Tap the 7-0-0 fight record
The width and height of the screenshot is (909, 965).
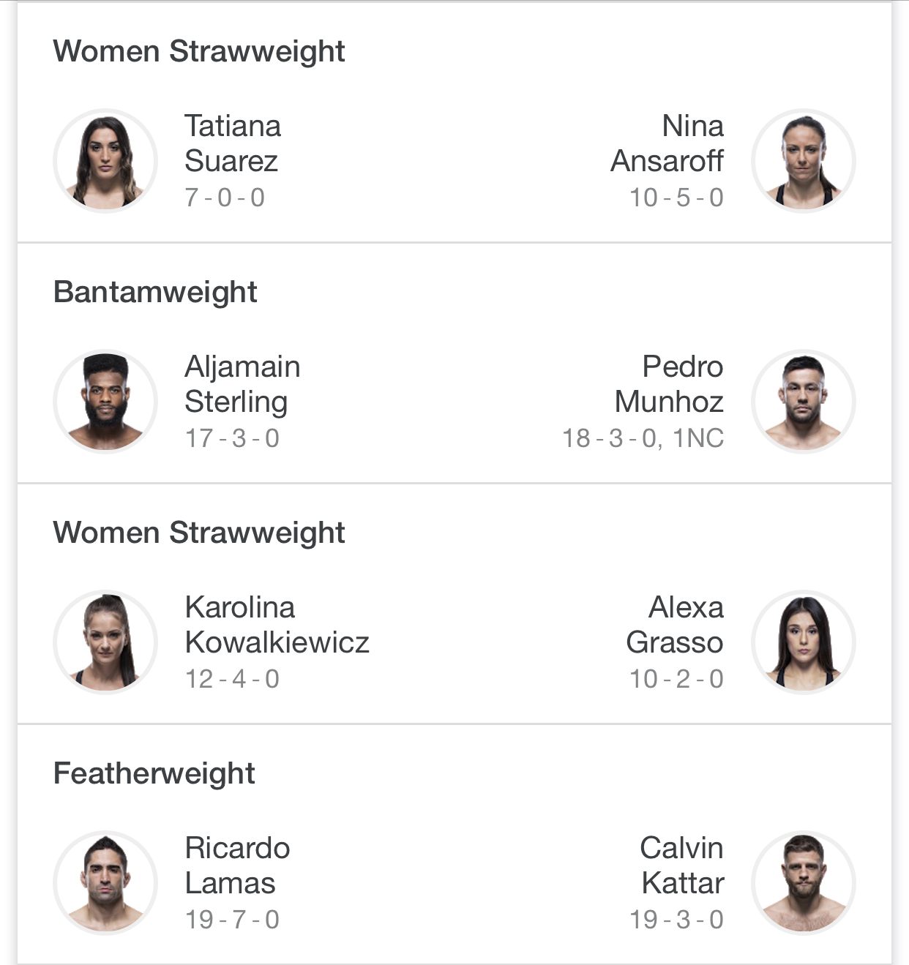pos(225,198)
